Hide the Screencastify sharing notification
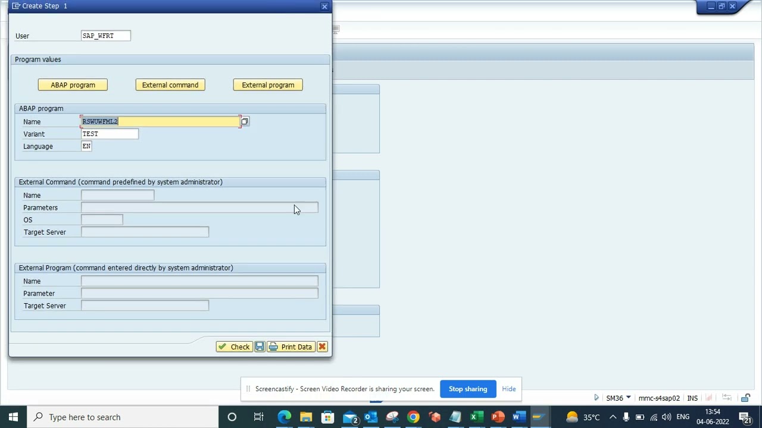 [509, 389]
